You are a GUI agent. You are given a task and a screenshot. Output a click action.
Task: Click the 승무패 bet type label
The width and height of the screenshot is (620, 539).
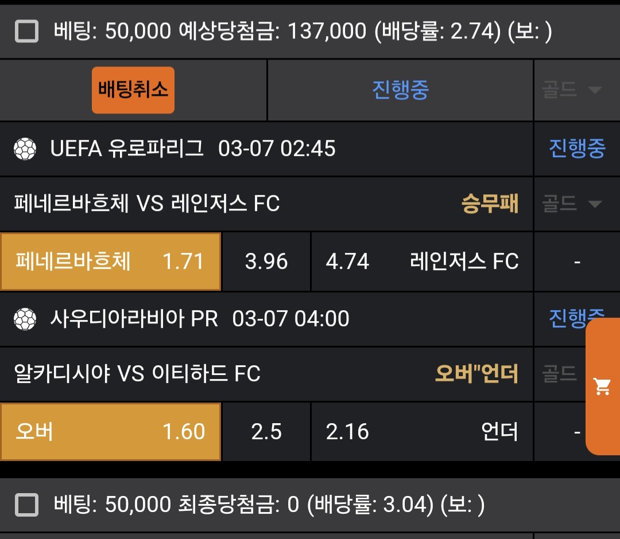pyautogui.click(x=490, y=204)
